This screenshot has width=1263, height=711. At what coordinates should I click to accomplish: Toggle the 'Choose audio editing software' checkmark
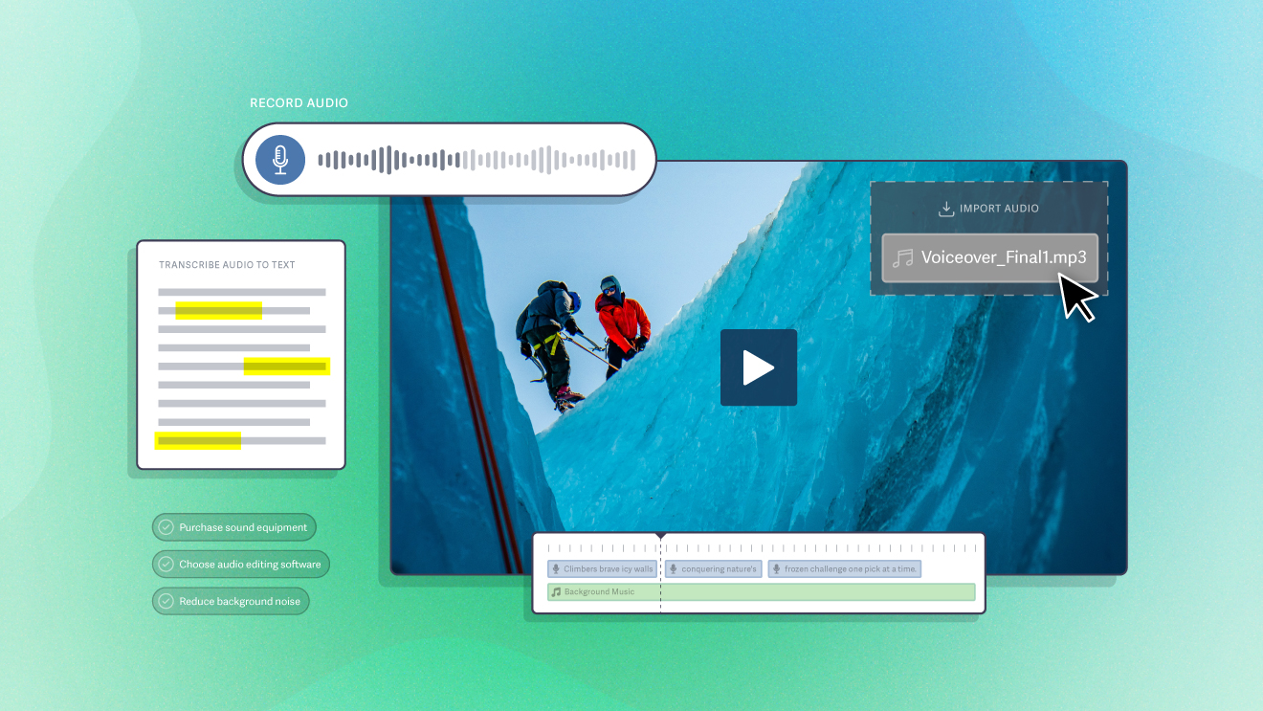click(x=166, y=565)
